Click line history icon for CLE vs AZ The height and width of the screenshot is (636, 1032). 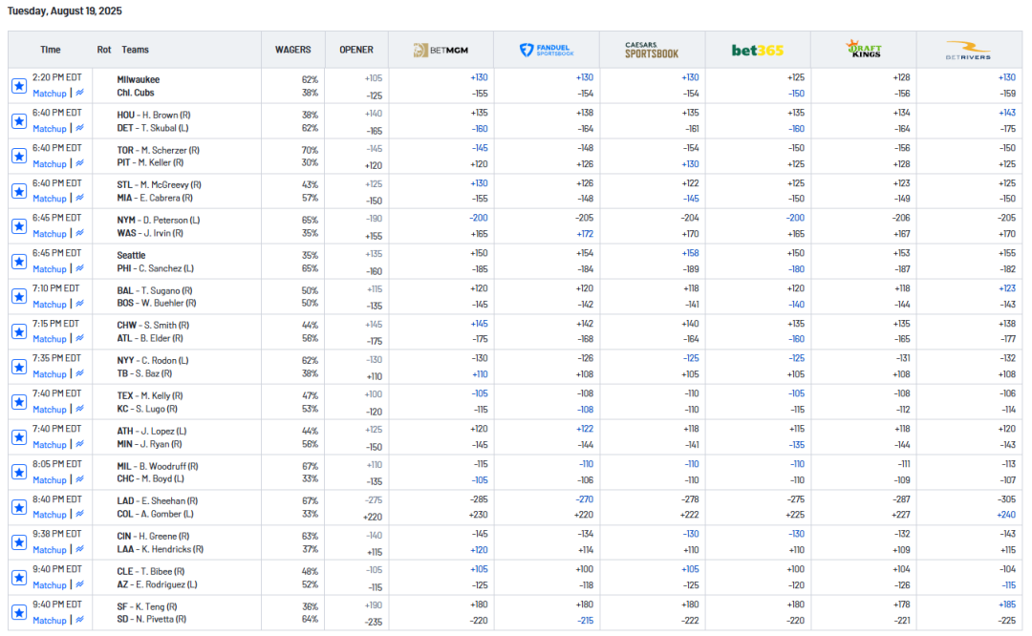point(79,584)
